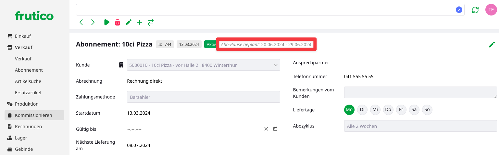The width and height of the screenshot is (499, 155).
Task: Click the red trash delete icon
Action: 118,22
